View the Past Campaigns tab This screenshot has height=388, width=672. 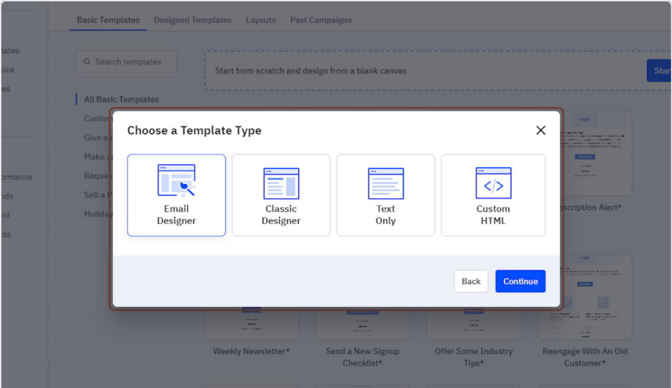tap(320, 20)
